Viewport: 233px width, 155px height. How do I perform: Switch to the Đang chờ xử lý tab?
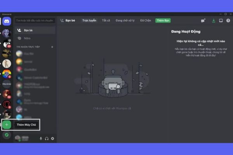125,21
